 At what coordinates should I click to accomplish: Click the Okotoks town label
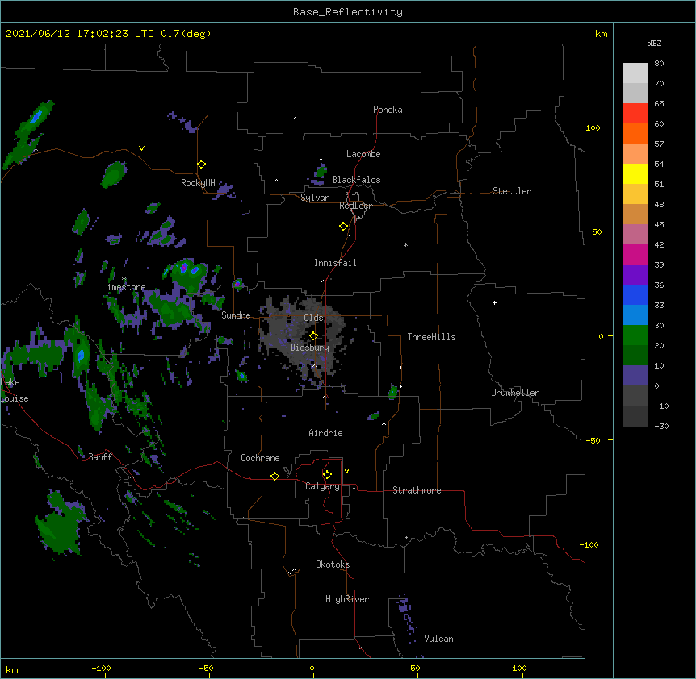(333, 564)
